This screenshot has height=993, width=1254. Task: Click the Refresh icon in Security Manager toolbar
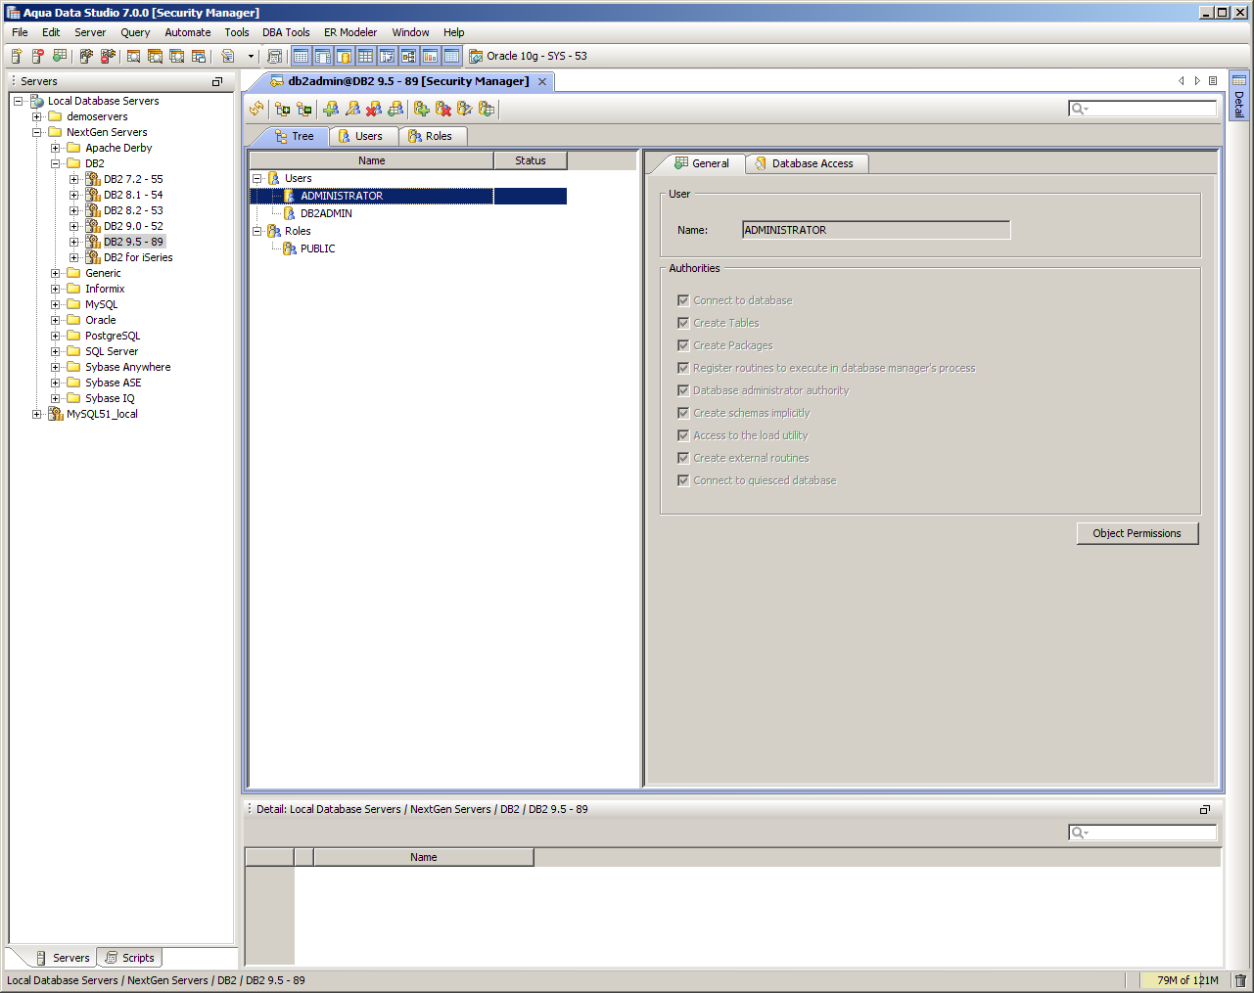pos(256,109)
